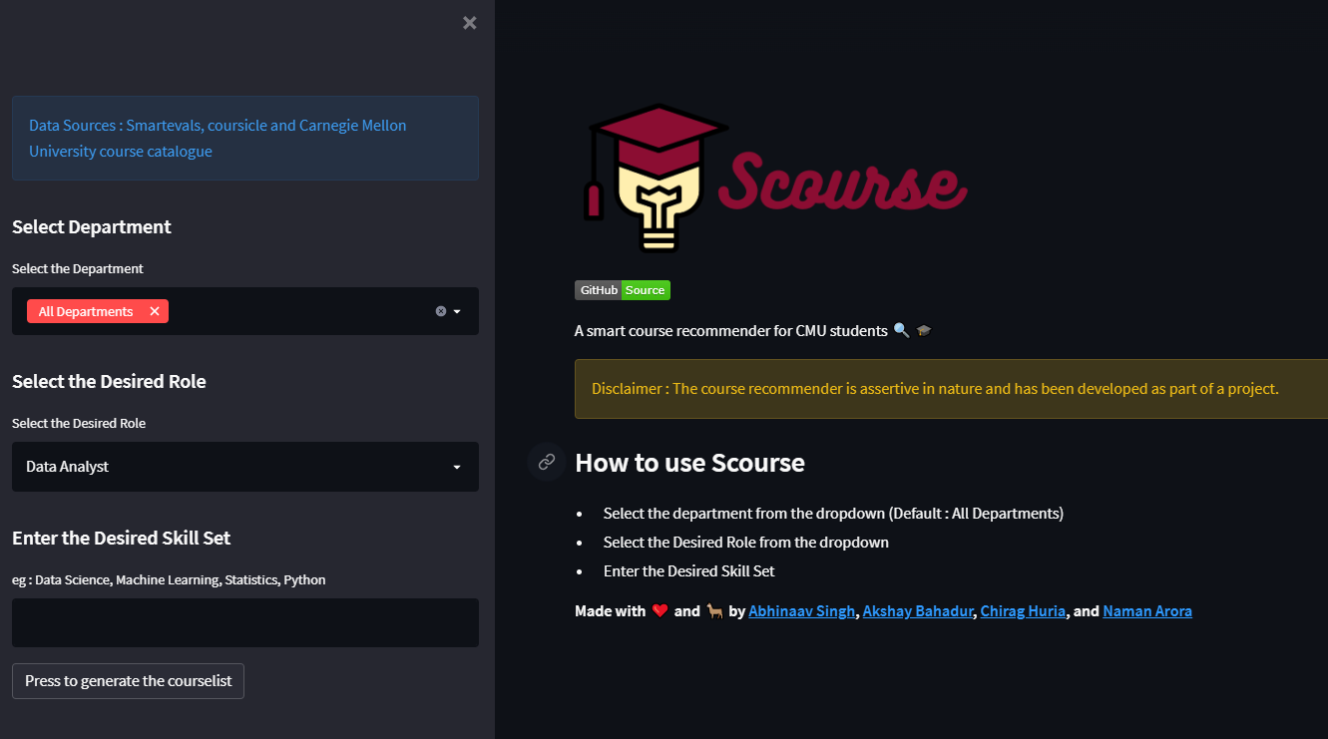
Task: Click the magnifying glass emoji in tagline
Action: coord(901,330)
